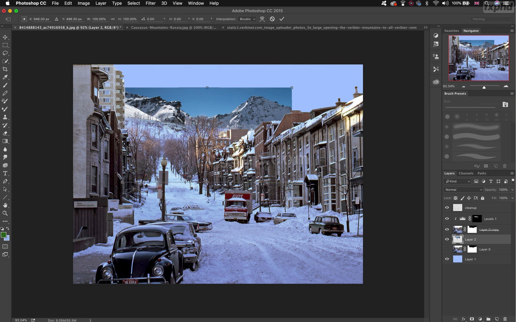Hide the cleanup layer

tap(447, 207)
